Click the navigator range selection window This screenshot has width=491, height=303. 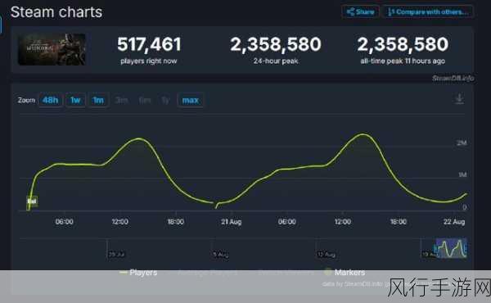click(451, 248)
